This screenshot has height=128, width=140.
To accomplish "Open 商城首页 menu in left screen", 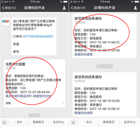I will click(38, 122).
